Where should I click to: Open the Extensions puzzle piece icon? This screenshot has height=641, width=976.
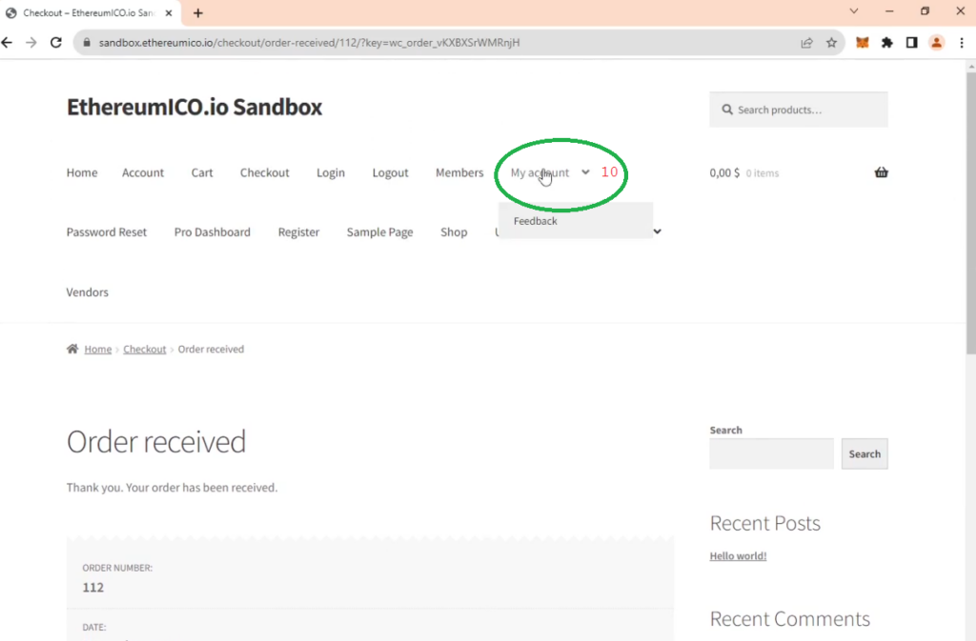coord(887,43)
